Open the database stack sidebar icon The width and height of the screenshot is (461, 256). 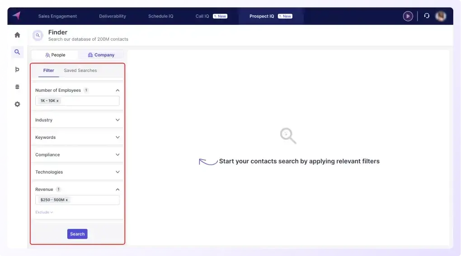[x=17, y=87]
